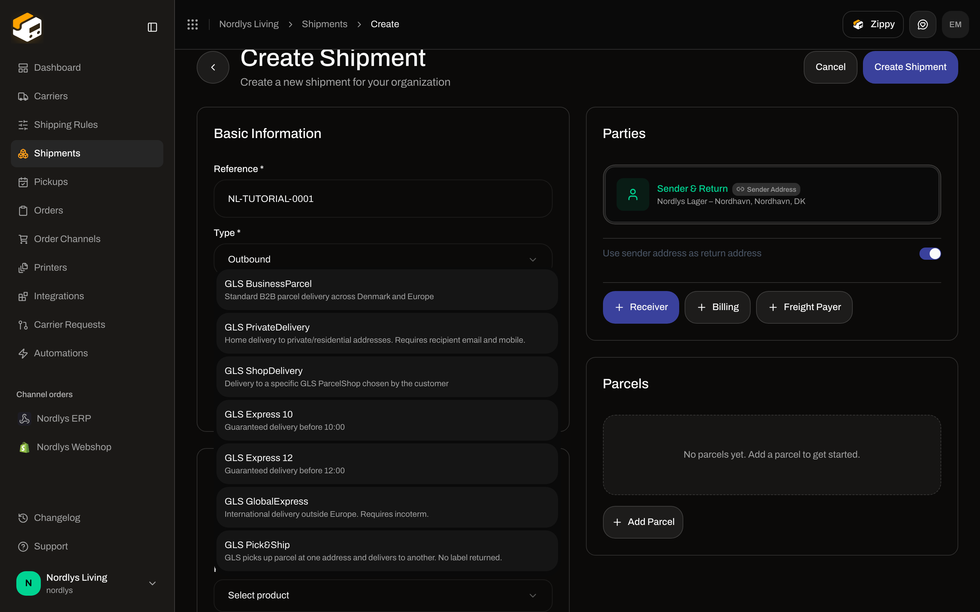Choose GLS Pick&Ship option

tap(387, 551)
